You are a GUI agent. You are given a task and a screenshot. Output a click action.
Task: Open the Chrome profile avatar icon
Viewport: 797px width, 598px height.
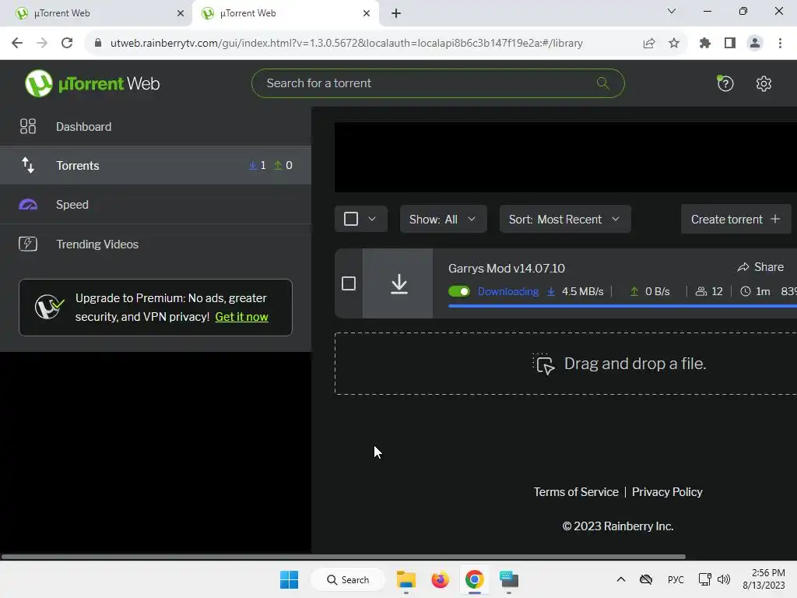[755, 43]
